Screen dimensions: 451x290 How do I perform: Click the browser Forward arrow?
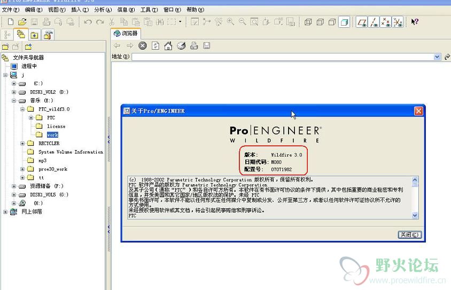click(130, 45)
